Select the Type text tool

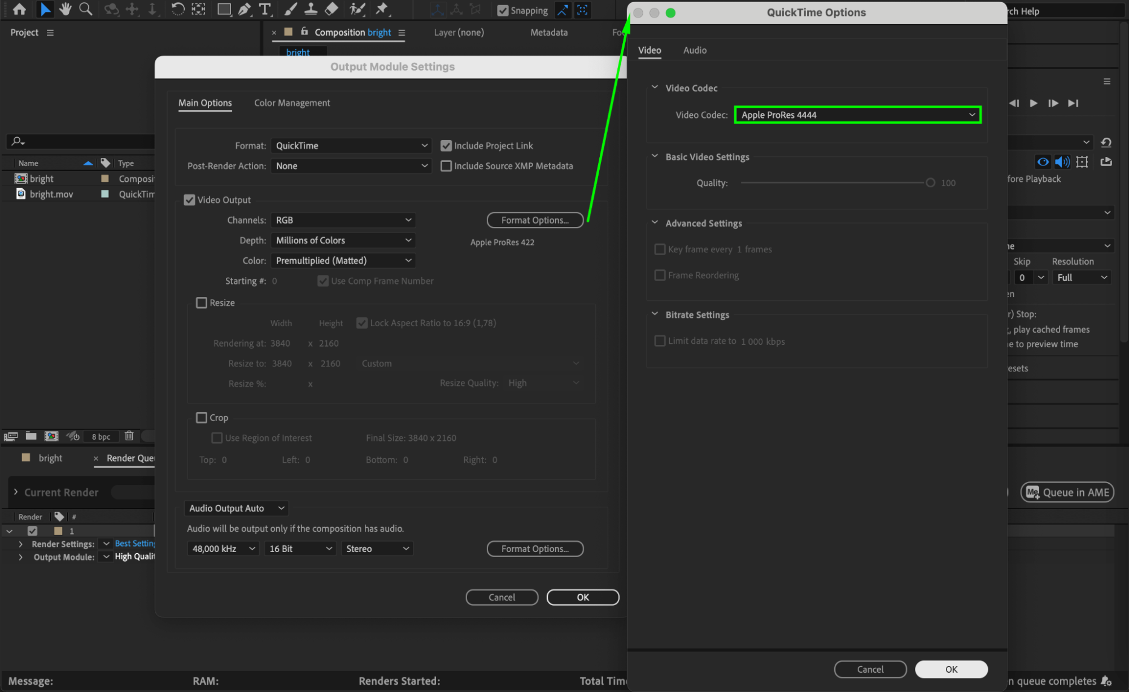[264, 9]
